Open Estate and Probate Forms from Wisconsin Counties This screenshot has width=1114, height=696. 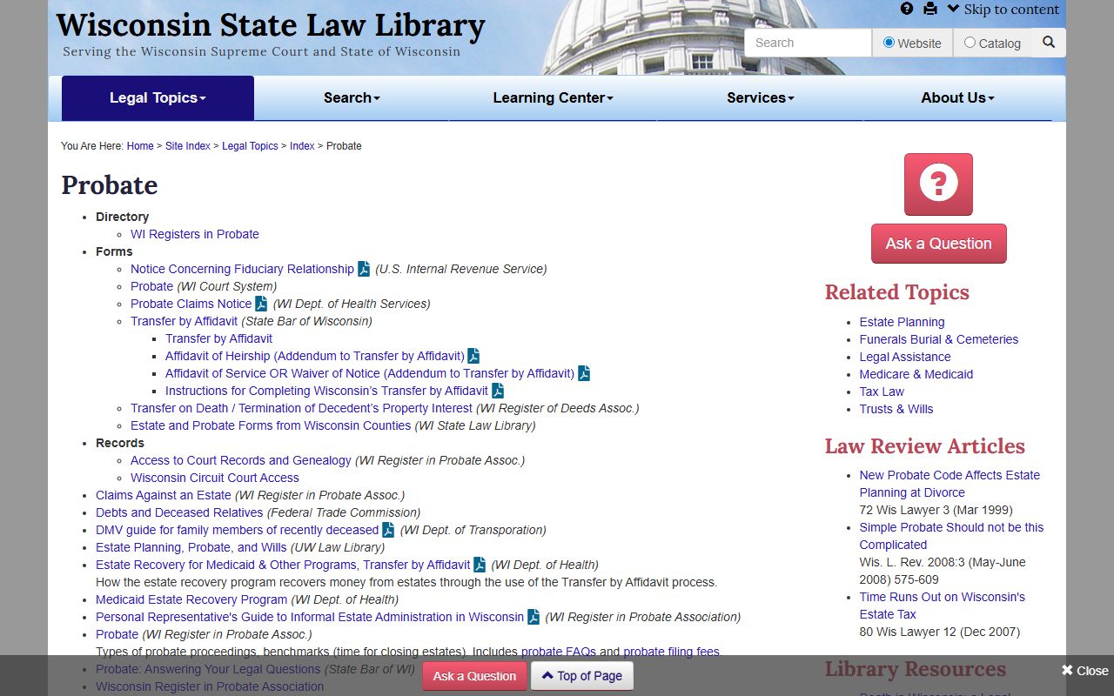[271, 425]
